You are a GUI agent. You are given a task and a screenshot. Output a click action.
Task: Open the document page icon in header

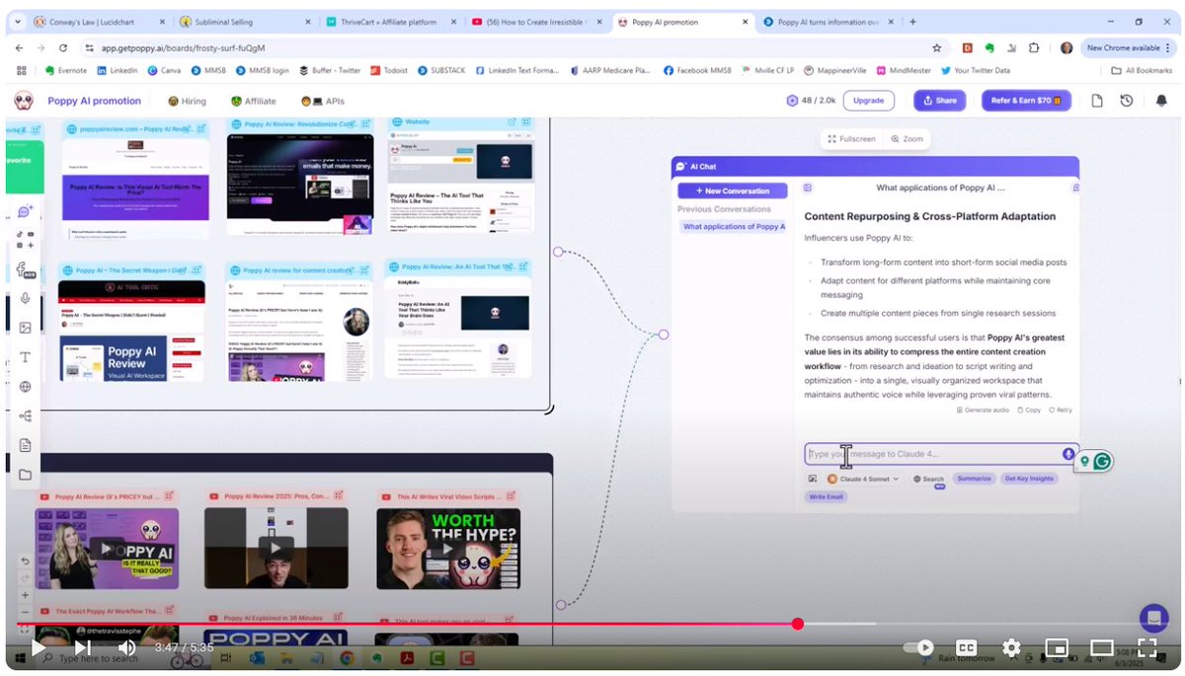point(1096,101)
